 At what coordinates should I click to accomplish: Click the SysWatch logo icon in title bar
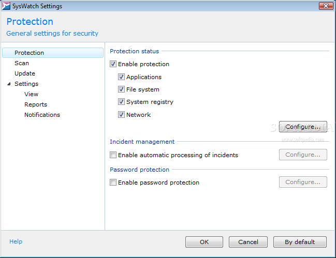(x=6, y=6)
